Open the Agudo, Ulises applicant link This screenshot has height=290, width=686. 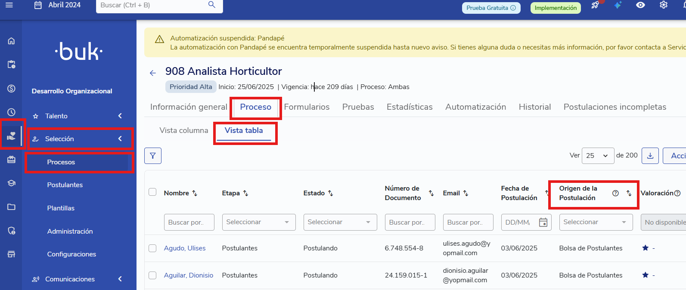click(x=185, y=248)
